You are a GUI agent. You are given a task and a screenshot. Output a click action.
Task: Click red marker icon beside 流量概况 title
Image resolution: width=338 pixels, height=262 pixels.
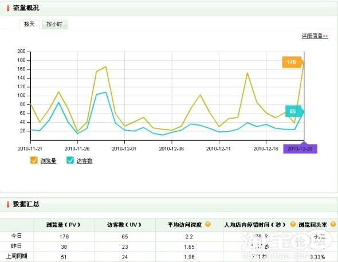pyautogui.click(x=8, y=8)
